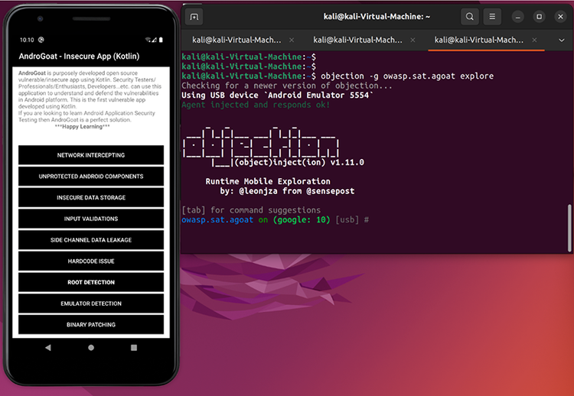Click the status icon next to 10:10
Image resolution: width=574 pixels, height=396 pixels.
(41, 40)
